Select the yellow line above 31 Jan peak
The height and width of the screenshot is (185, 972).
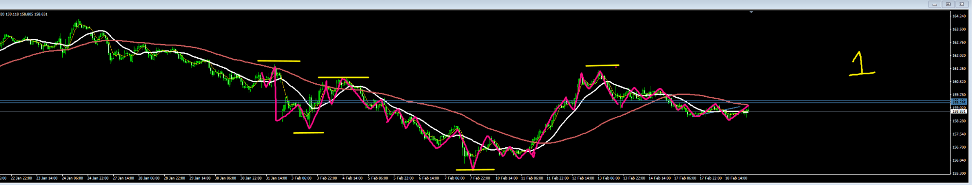(278, 61)
